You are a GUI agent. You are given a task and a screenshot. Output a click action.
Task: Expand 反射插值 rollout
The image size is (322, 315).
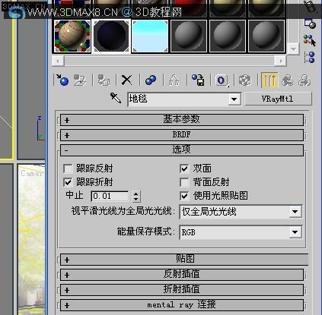point(182,275)
